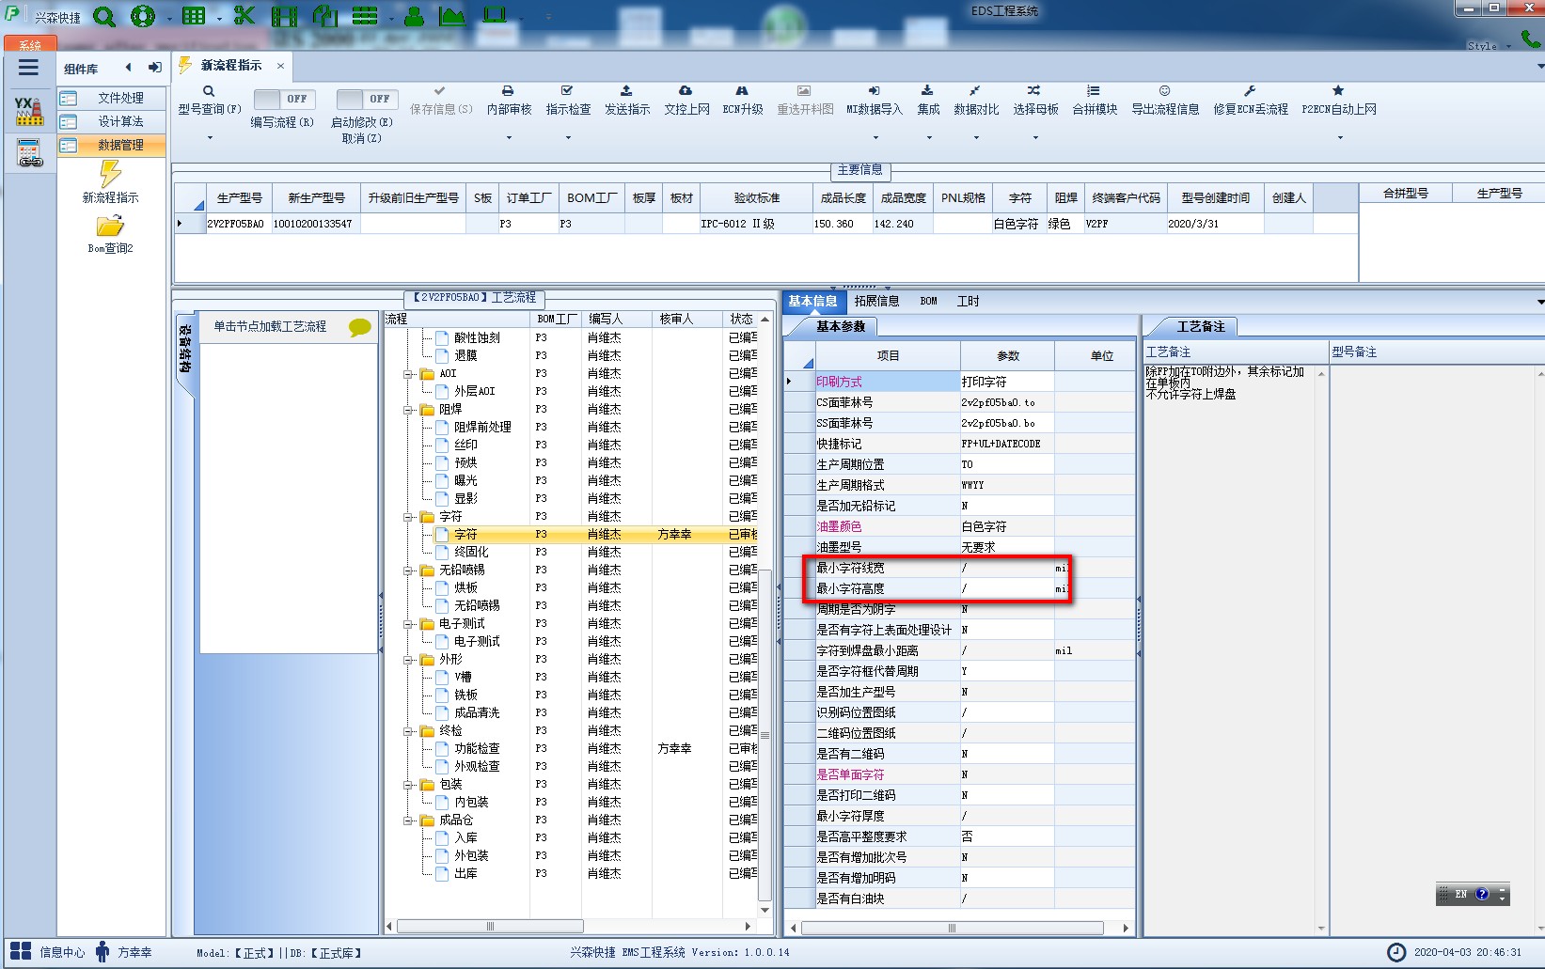1545x969 pixels.
Task: Click 指示检查 tool
Action: coord(568,101)
